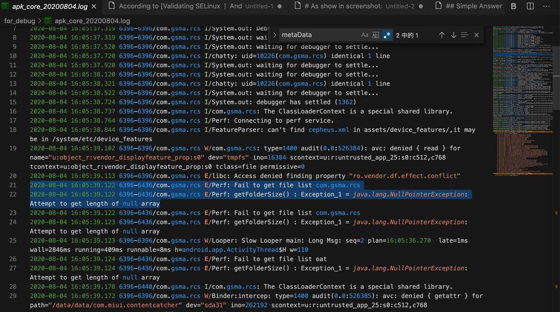Close the find widget
The width and height of the screenshot is (560, 312).
477,35
